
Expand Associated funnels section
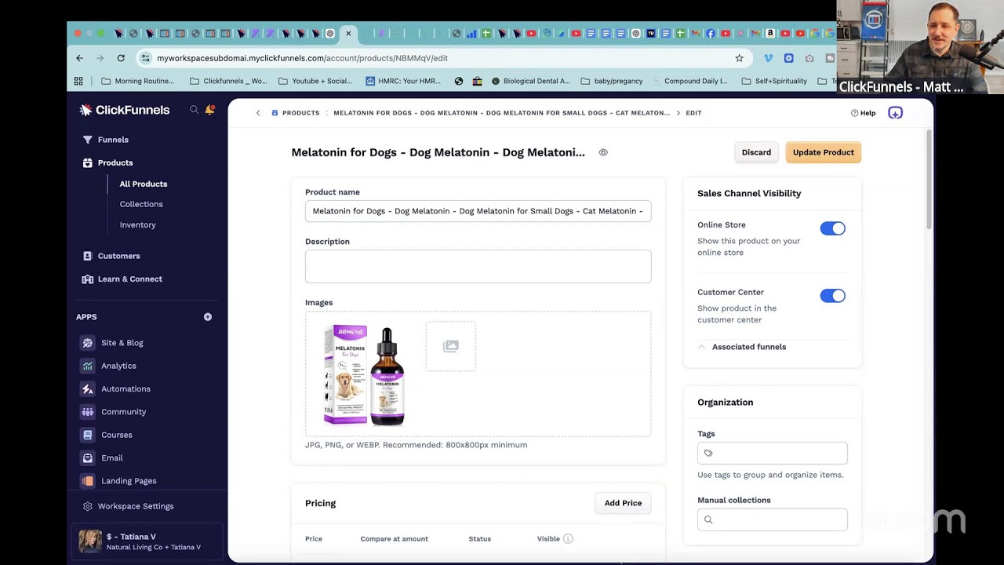tap(742, 347)
